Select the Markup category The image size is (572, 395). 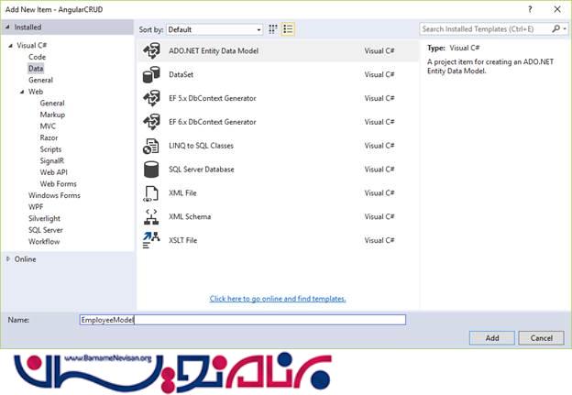(52, 115)
